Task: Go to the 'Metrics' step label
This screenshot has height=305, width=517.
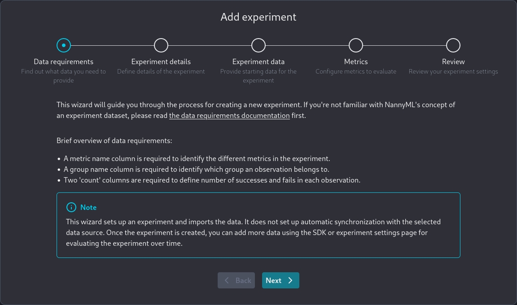Action: (356, 62)
